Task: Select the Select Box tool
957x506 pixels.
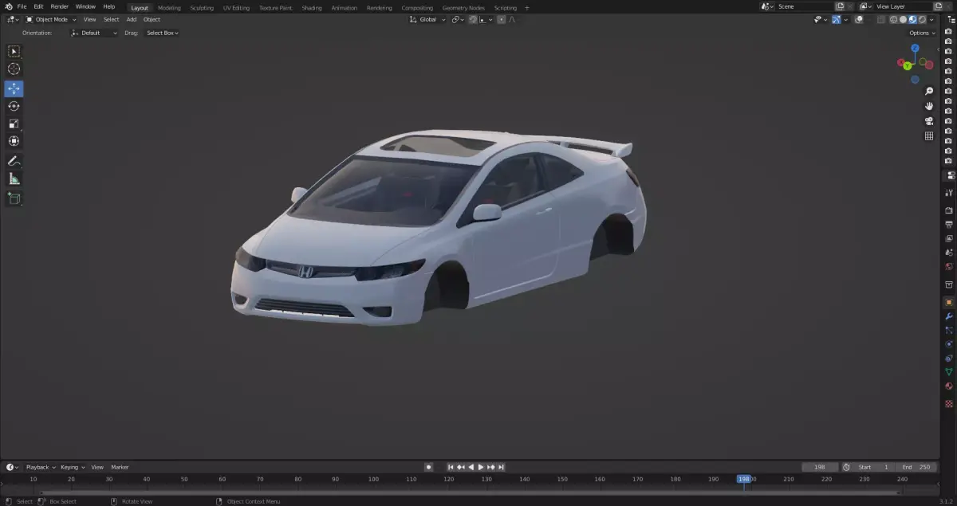Action: click(14, 51)
